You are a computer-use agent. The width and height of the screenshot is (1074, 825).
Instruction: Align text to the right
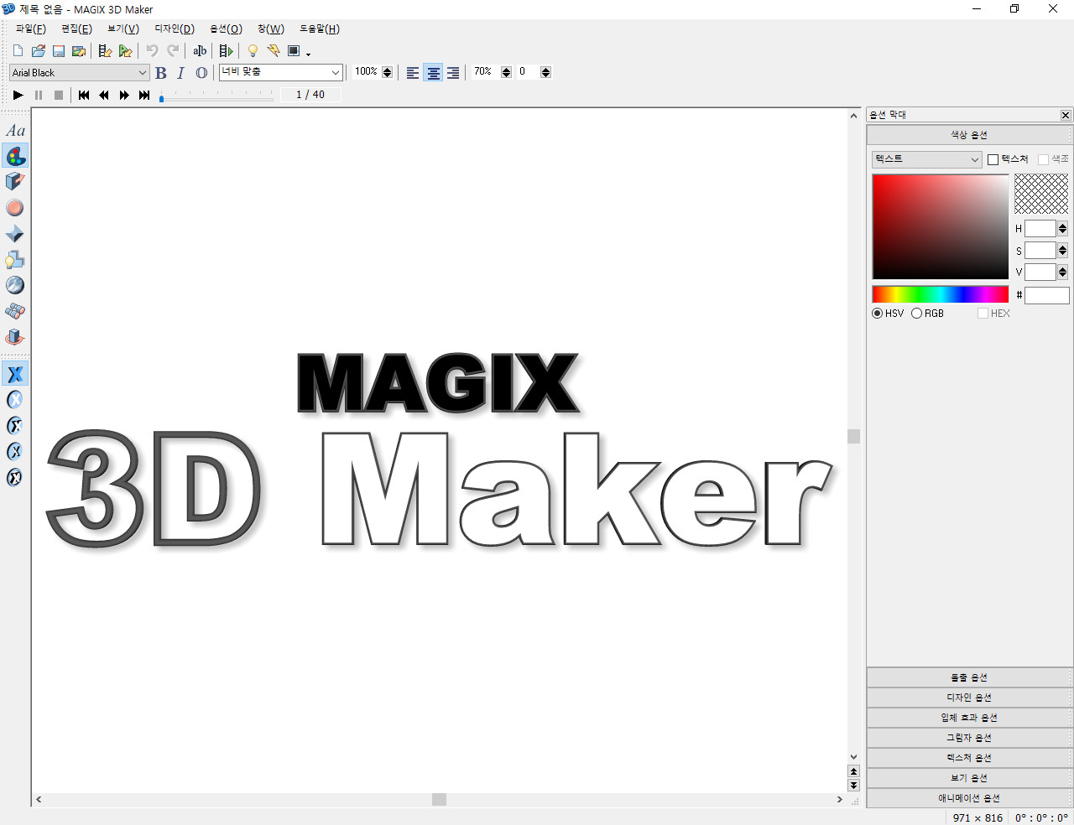click(453, 73)
